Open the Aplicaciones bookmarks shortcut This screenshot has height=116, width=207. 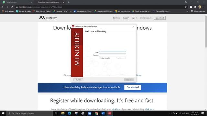[x=8, y=11]
